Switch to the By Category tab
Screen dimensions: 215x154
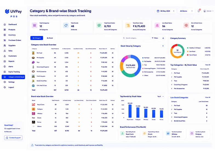point(37,38)
